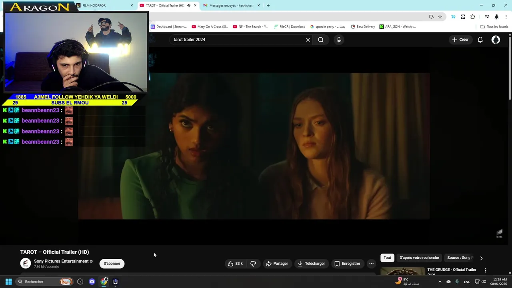This screenshot has height=288, width=512.
Task: Open a new browser tab
Action: pyautogui.click(x=268, y=6)
